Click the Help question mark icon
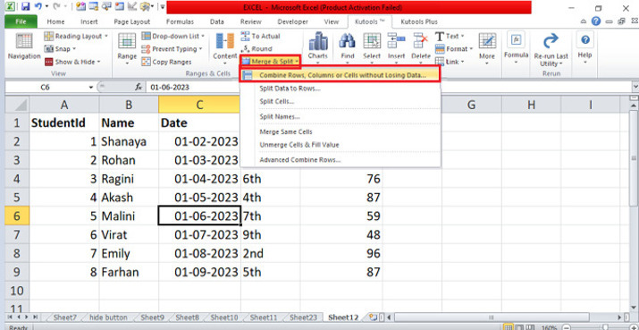The image size is (639, 330). [585, 40]
